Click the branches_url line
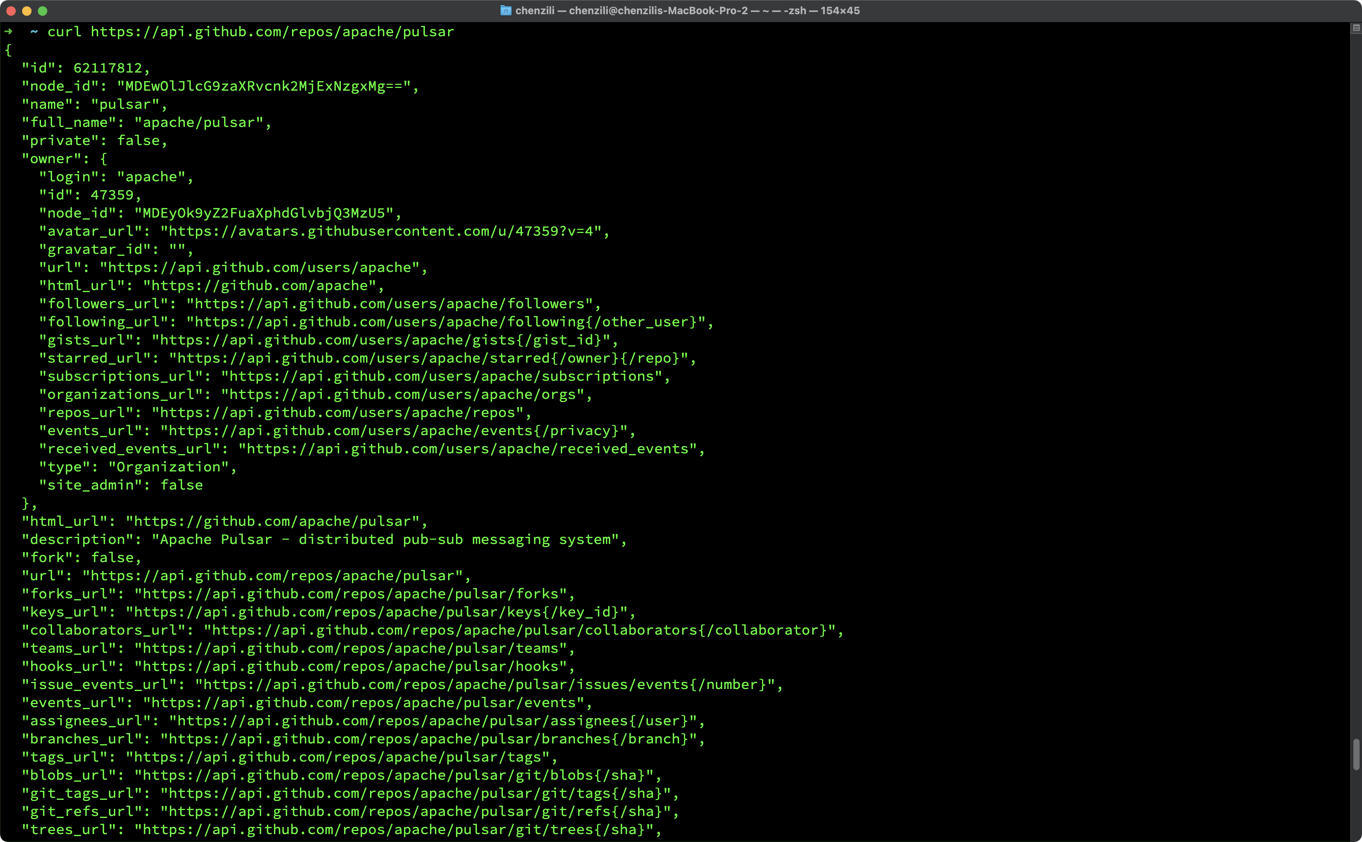The width and height of the screenshot is (1362, 842). click(x=363, y=739)
